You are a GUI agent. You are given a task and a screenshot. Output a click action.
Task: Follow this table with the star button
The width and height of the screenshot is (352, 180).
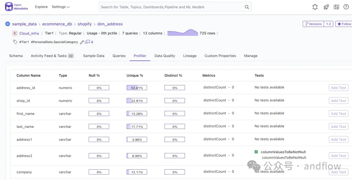(x=344, y=24)
